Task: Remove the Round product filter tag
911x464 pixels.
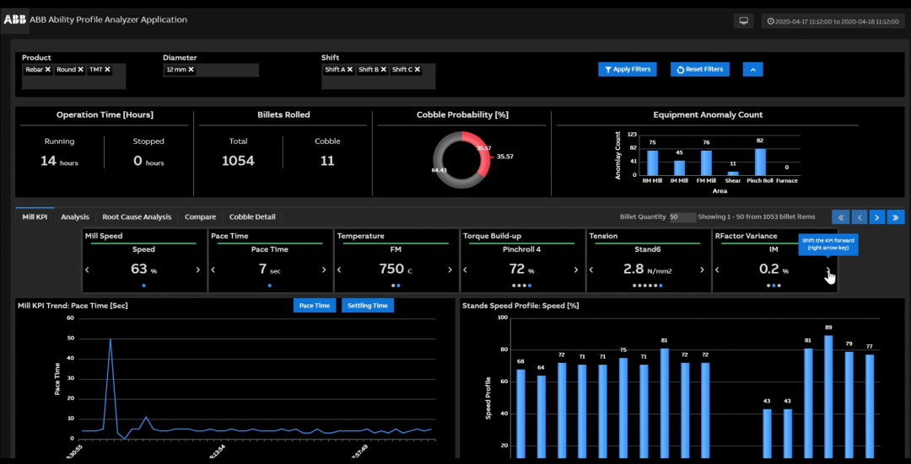Action: pos(81,70)
